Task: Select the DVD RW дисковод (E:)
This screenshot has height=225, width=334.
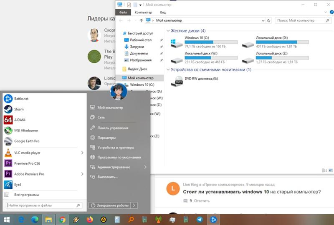Action: click(x=194, y=81)
